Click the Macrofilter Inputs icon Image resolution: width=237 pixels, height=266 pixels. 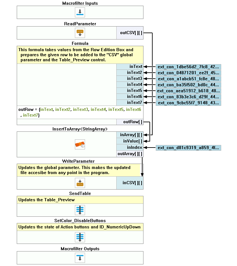pos(80,12)
